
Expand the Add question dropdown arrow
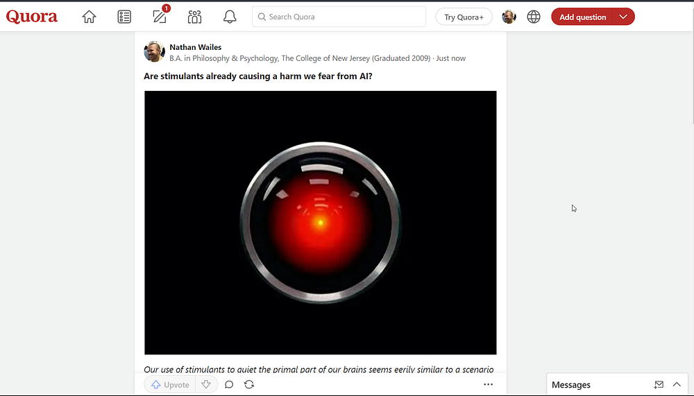623,17
